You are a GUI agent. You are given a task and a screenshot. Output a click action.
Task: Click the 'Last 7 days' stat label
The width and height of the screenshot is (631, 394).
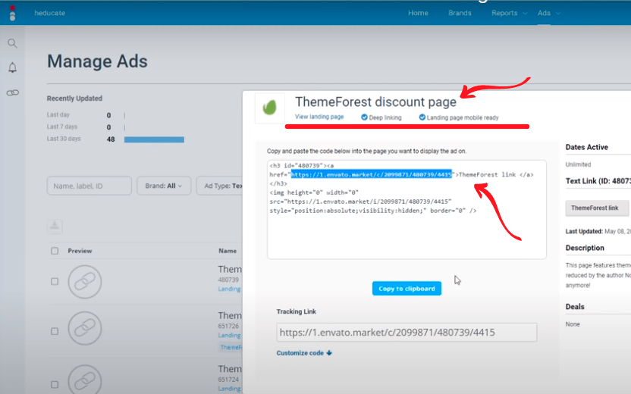point(62,127)
